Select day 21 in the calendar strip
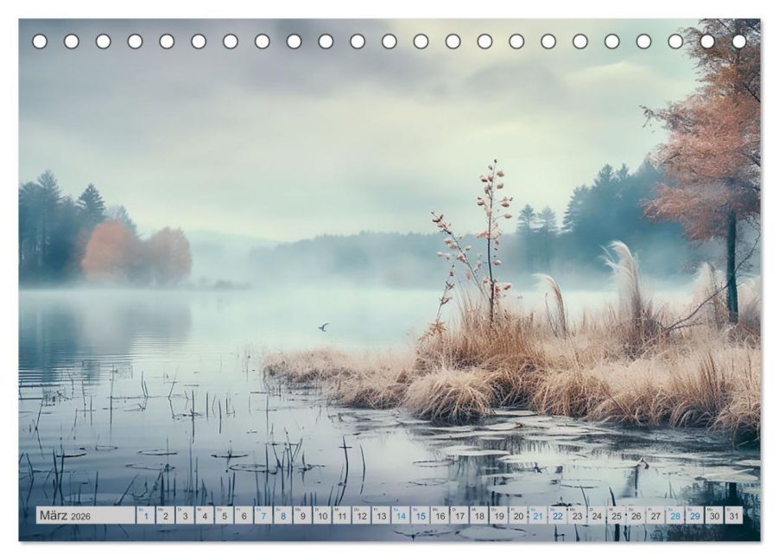Image resolution: width=779 pixels, height=560 pixels. point(538,515)
